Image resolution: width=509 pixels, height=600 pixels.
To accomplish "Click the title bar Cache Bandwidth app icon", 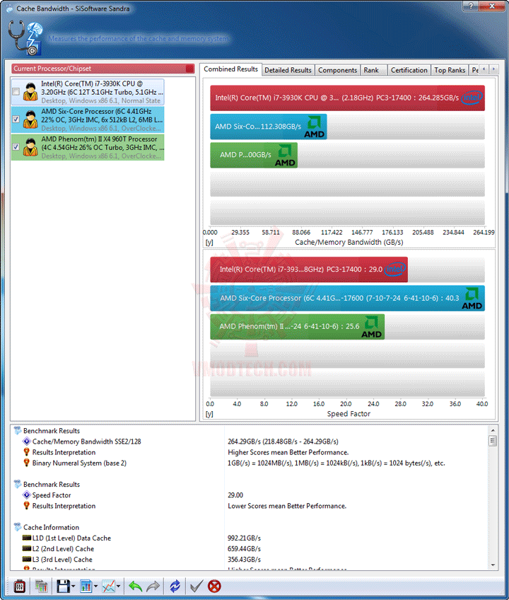I will [x=9, y=8].
